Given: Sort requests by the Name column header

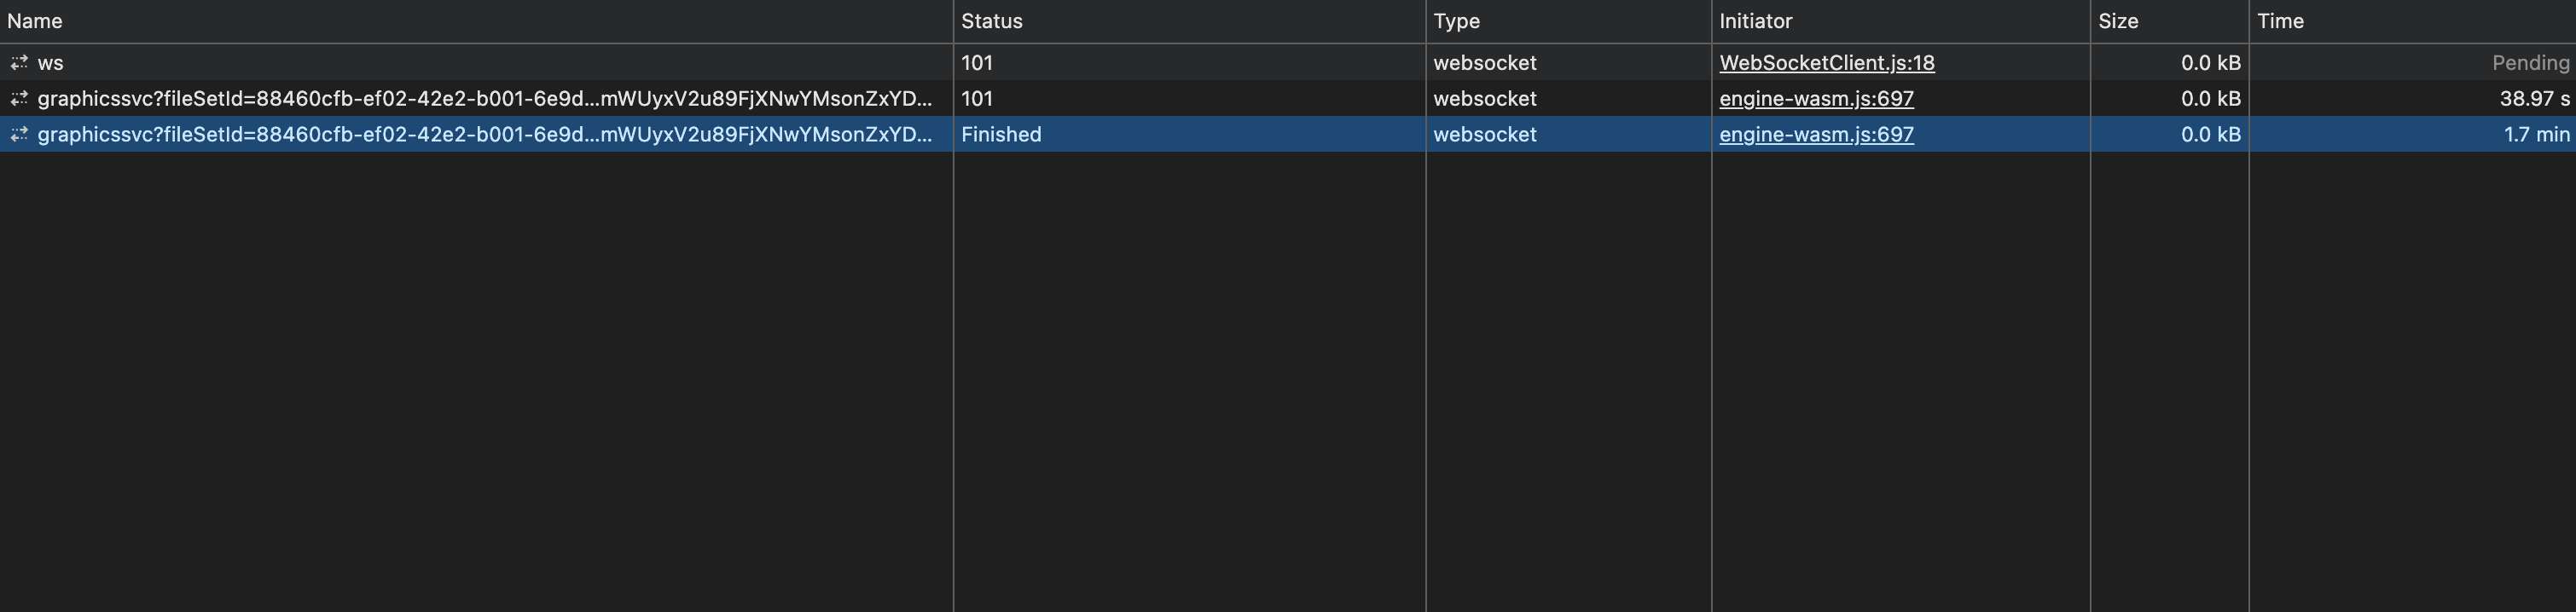Looking at the screenshot, I should pyautogui.click(x=35, y=21).
